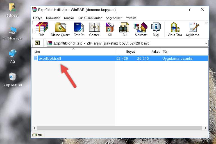
Task: Sort files by Paket column
Action: 149,52
